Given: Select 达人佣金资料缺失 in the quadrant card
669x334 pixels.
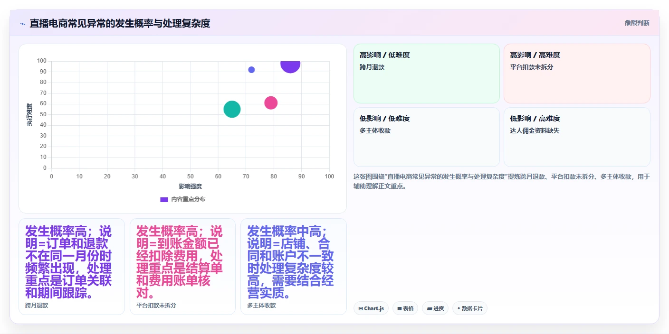Looking at the screenshot, I should (535, 130).
